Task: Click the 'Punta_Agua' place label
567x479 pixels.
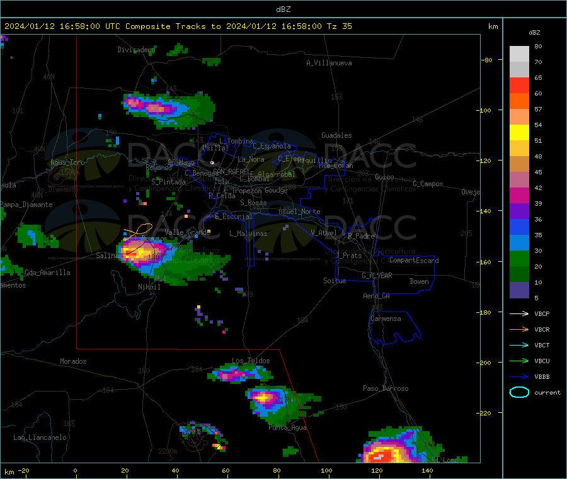Action: (x=287, y=427)
